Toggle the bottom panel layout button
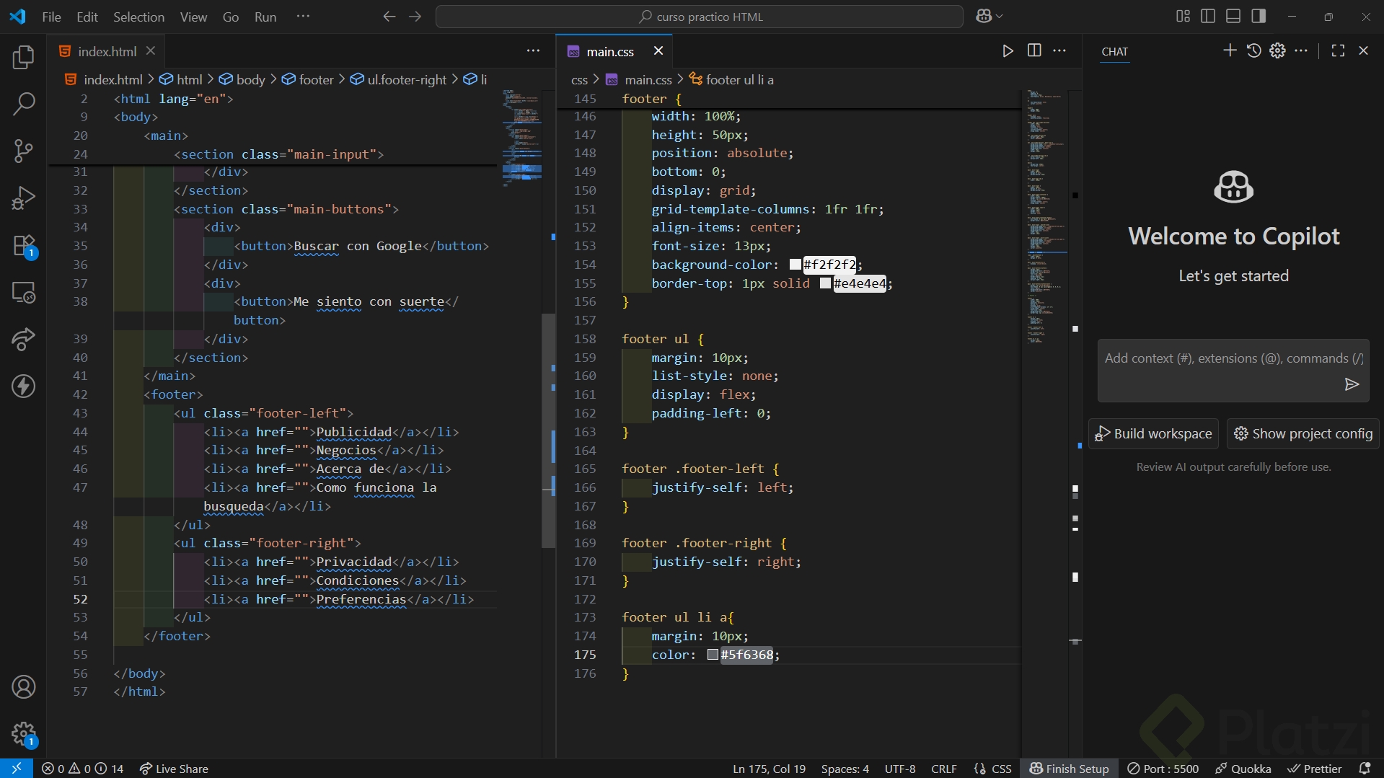The image size is (1384, 778). pos(1233,16)
